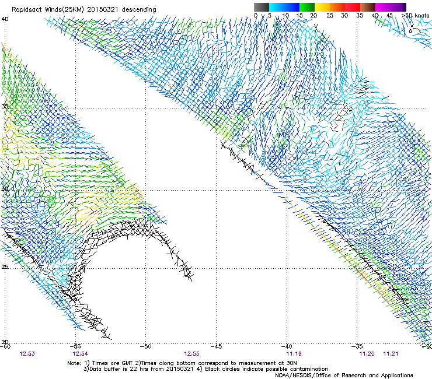Image resolution: width=432 pixels, height=379 pixels.
Task: Click the '>50 knots' legend label
Action: [415, 16]
